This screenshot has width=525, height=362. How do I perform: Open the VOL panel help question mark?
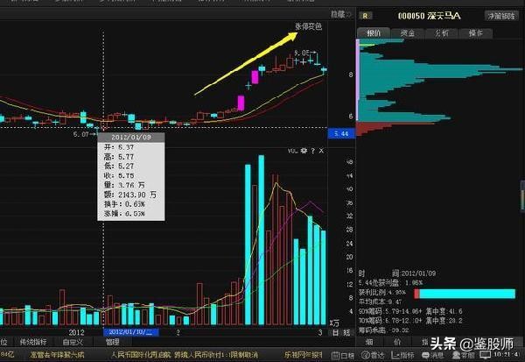tap(312, 151)
